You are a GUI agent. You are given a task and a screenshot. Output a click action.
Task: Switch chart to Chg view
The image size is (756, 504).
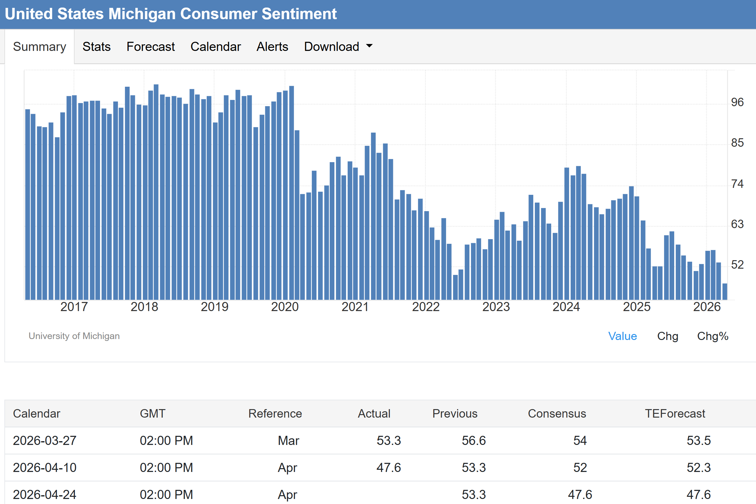(668, 336)
